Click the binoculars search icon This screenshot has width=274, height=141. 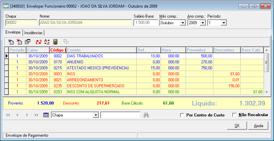click(x=146, y=115)
